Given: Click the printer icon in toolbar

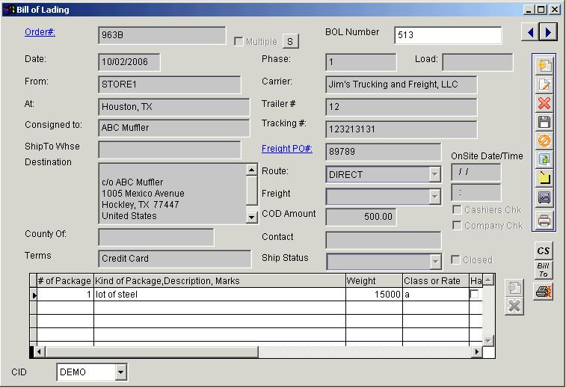Looking at the screenshot, I should [544, 221].
